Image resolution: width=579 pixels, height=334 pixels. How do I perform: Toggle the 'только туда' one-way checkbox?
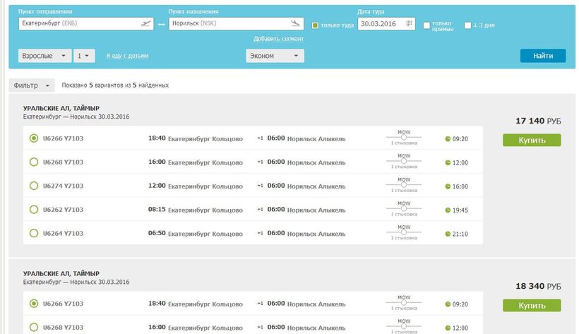316,25
